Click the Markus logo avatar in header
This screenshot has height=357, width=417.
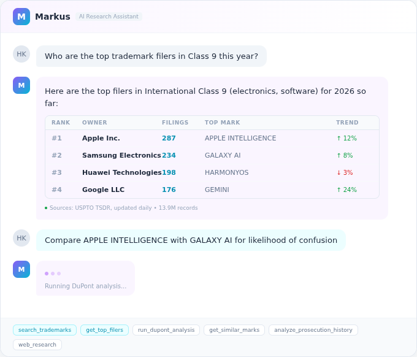21,17
